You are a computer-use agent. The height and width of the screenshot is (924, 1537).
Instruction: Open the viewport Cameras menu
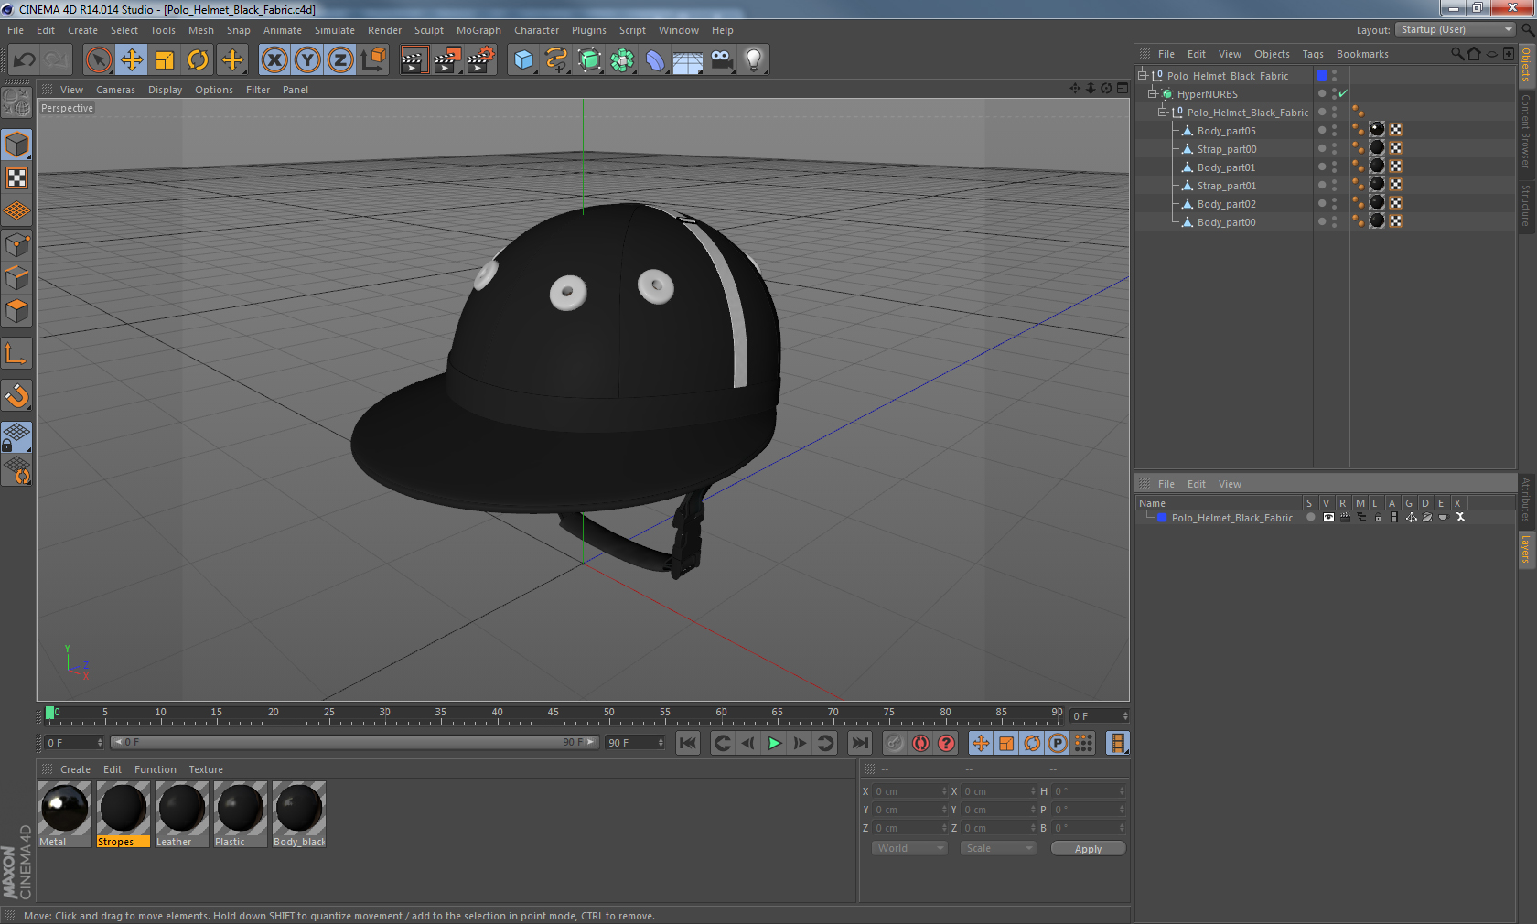coord(115,90)
